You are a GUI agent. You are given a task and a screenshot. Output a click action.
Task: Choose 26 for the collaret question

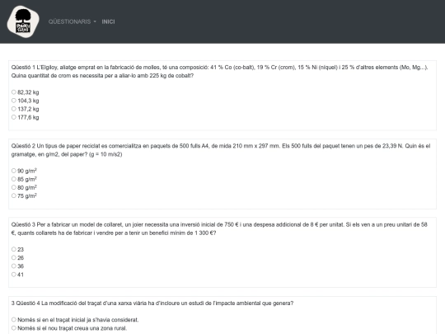point(14,257)
